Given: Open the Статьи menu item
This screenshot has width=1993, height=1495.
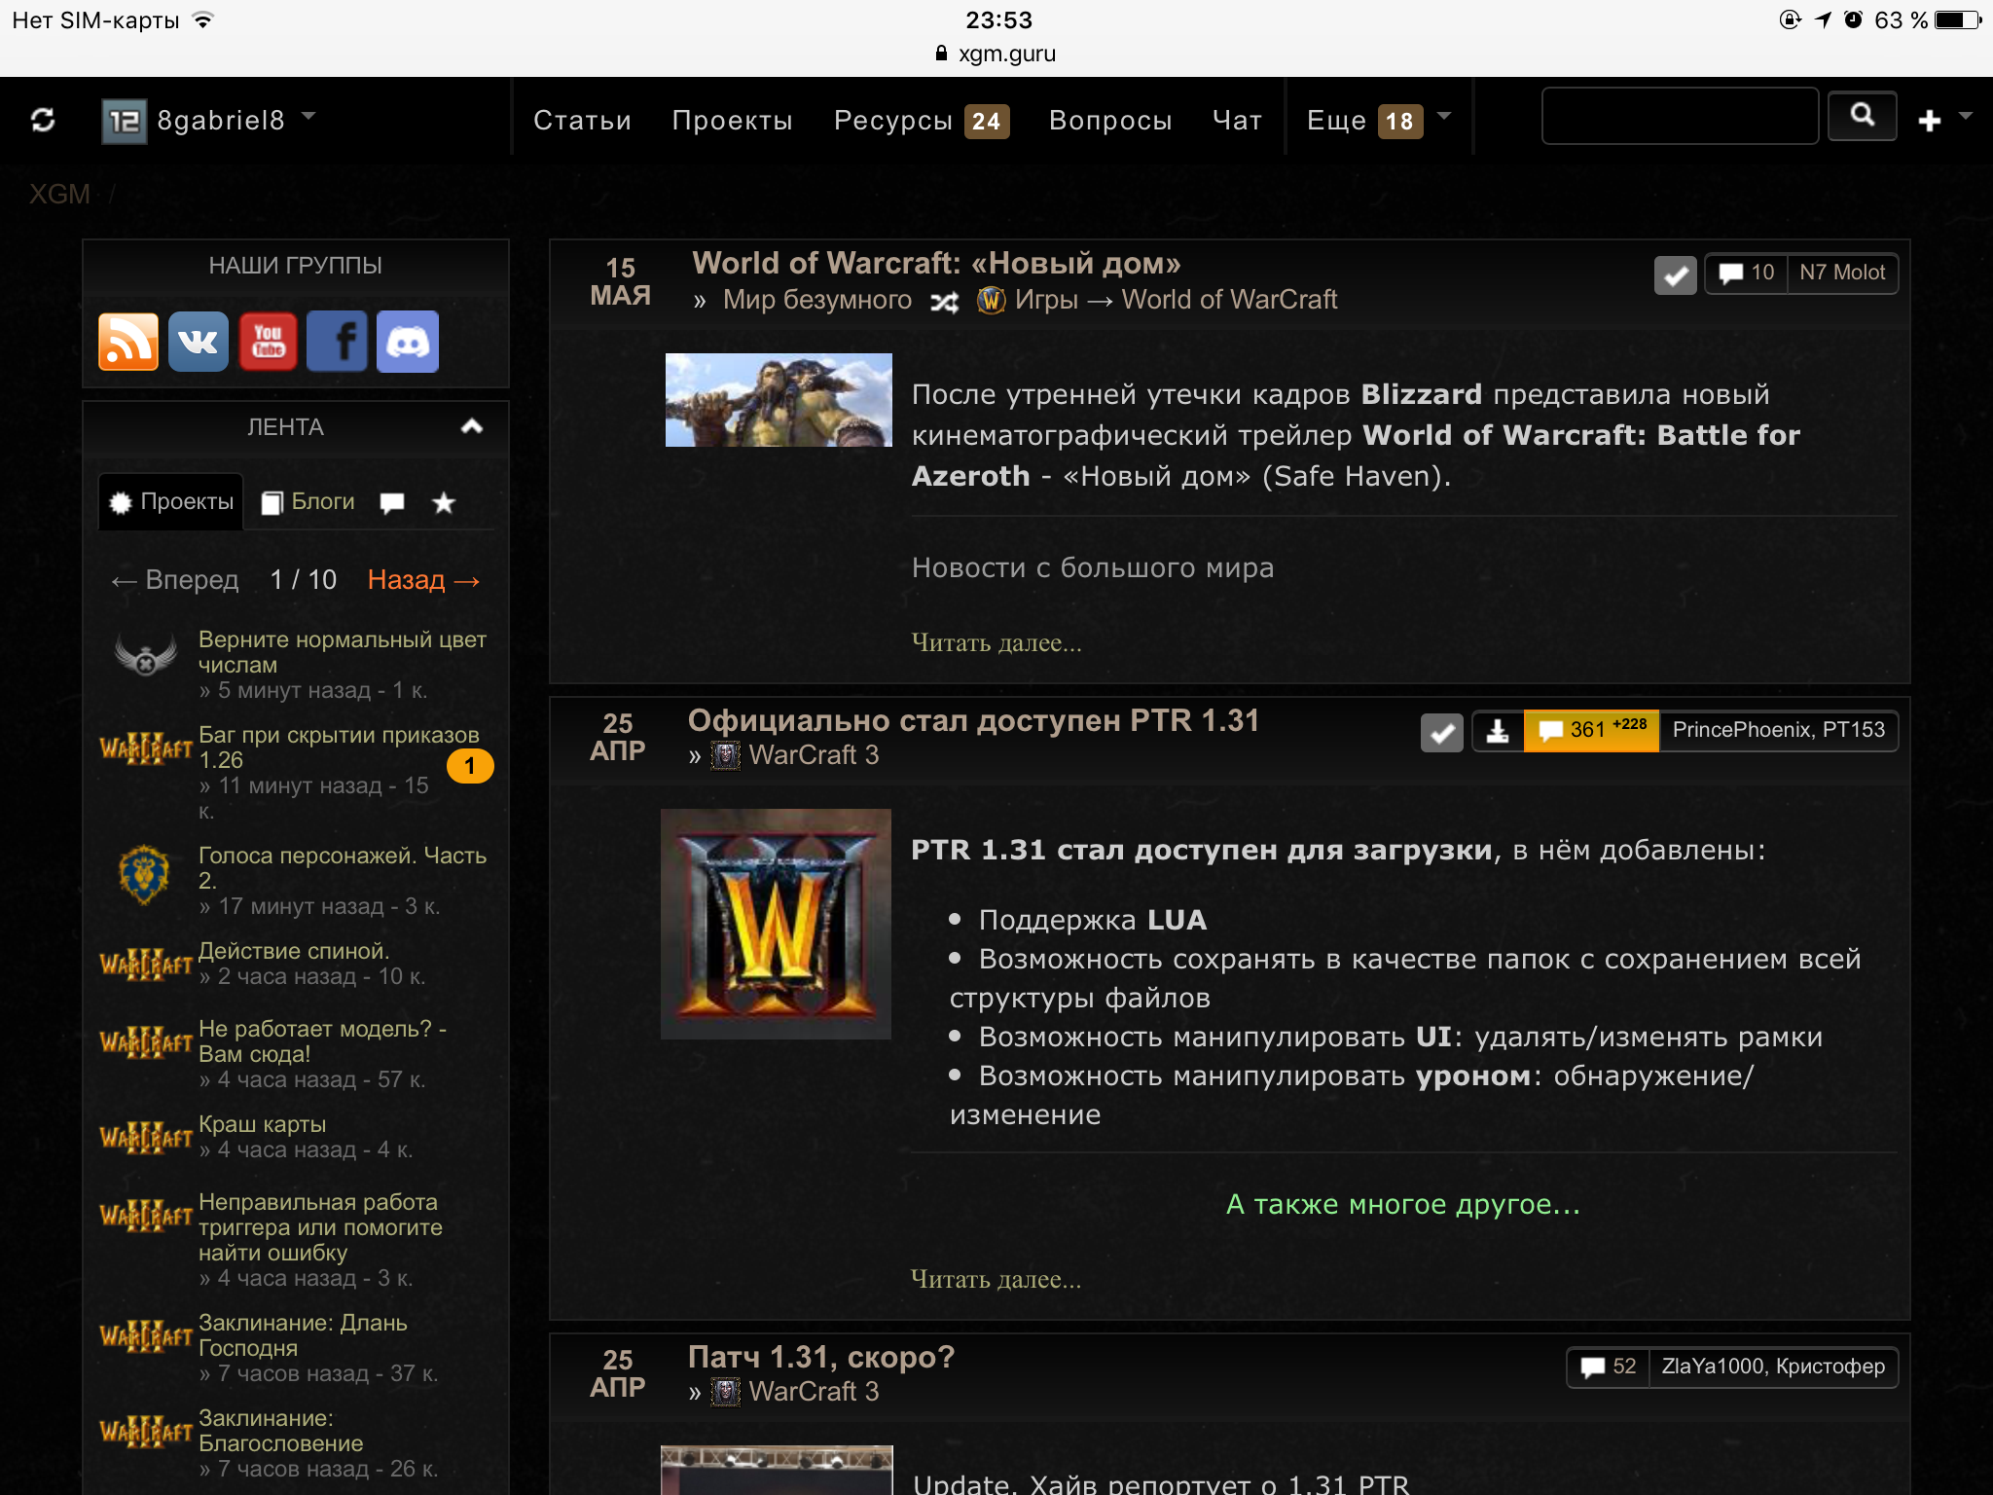Looking at the screenshot, I should point(582,120).
